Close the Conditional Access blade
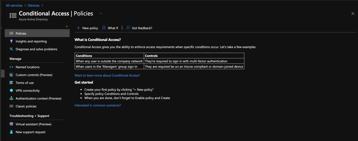Screen dimensions: 358x141 tap(352, 13)
